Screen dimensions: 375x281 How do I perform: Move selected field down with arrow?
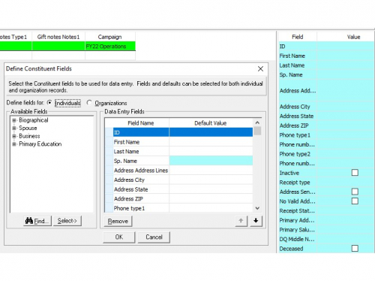256,221
